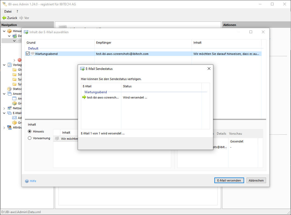Click the E-Mail envelope icon in navigation tree
291x215 pixels.
click(9, 113)
